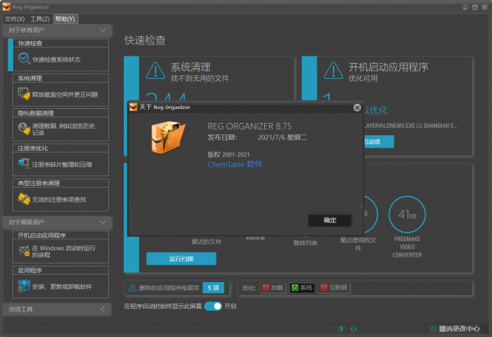The image size is (492, 337).
Task: Click the 隐私数据清理 icon in sidebar
Action: point(24,129)
